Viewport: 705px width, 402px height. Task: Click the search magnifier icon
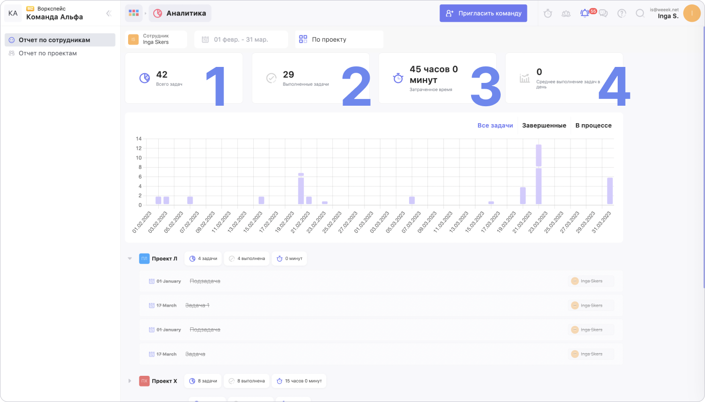640,14
